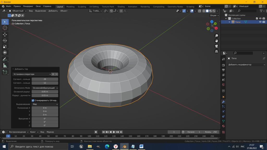Select the Cursor tool in the toolbar
This screenshot has height=150, width=267.
[5, 28]
